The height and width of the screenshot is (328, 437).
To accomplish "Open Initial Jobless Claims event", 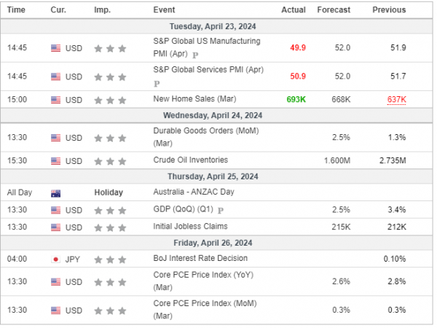I will (x=190, y=226).
